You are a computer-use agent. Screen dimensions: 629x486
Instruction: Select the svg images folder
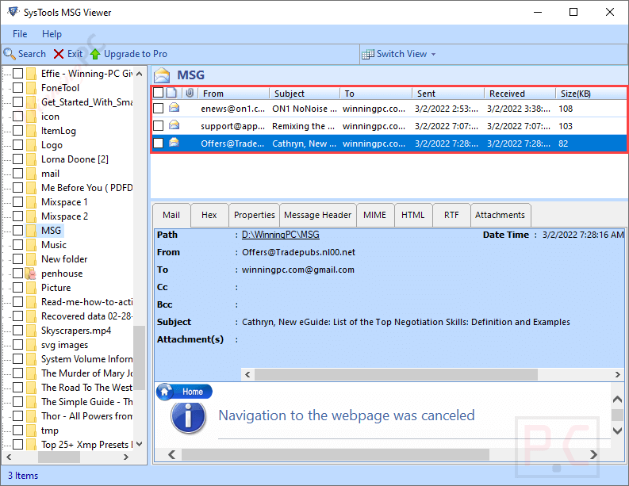pyautogui.click(x=64, y=345)
